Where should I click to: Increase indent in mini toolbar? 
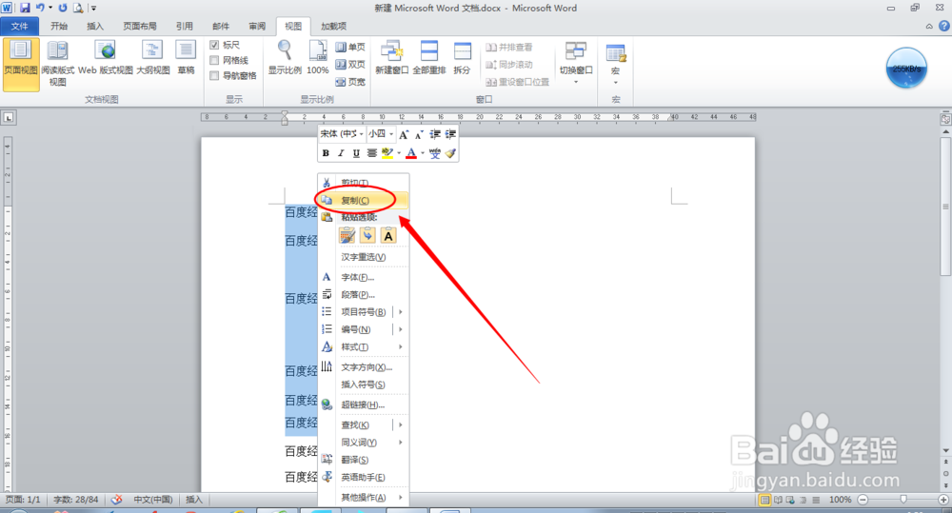450,134
